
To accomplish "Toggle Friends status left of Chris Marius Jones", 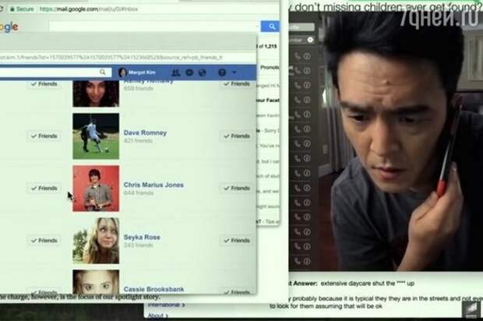I will coord(44,188).
